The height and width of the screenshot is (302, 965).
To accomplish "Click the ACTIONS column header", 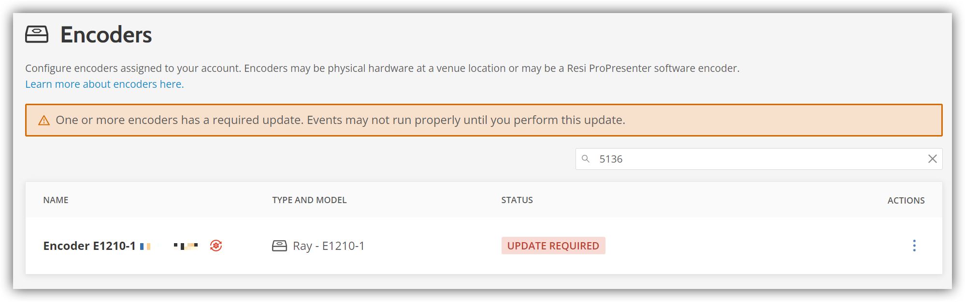I will pyautogui.click(x=906, y=200).
